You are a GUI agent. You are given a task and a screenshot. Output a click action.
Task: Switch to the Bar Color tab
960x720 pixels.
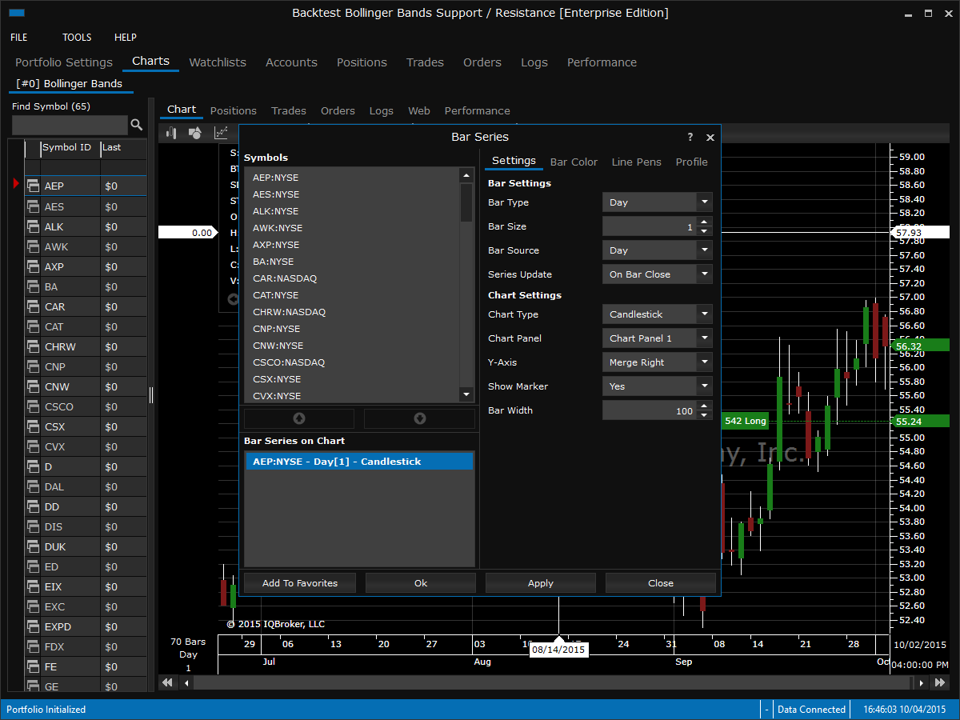coord(574,162)
